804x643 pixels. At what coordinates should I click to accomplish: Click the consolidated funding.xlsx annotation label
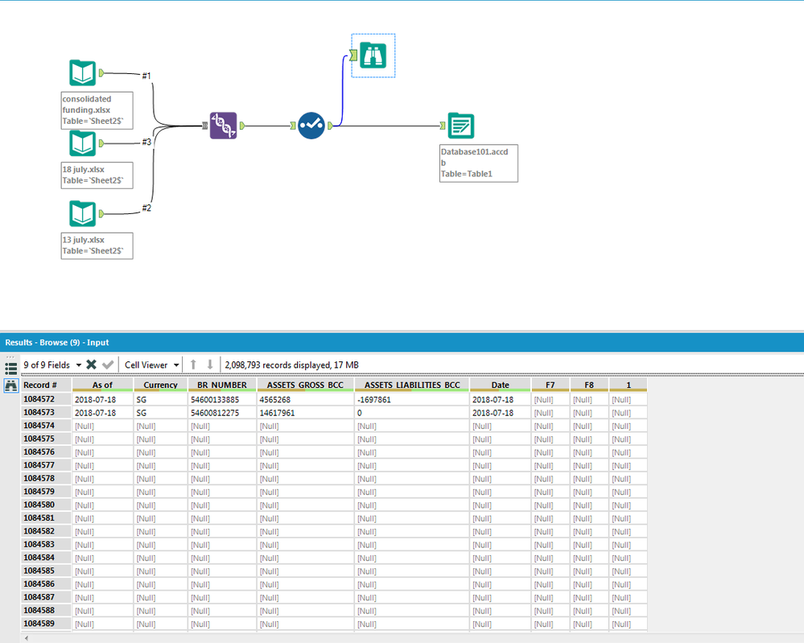click(97, 110)
